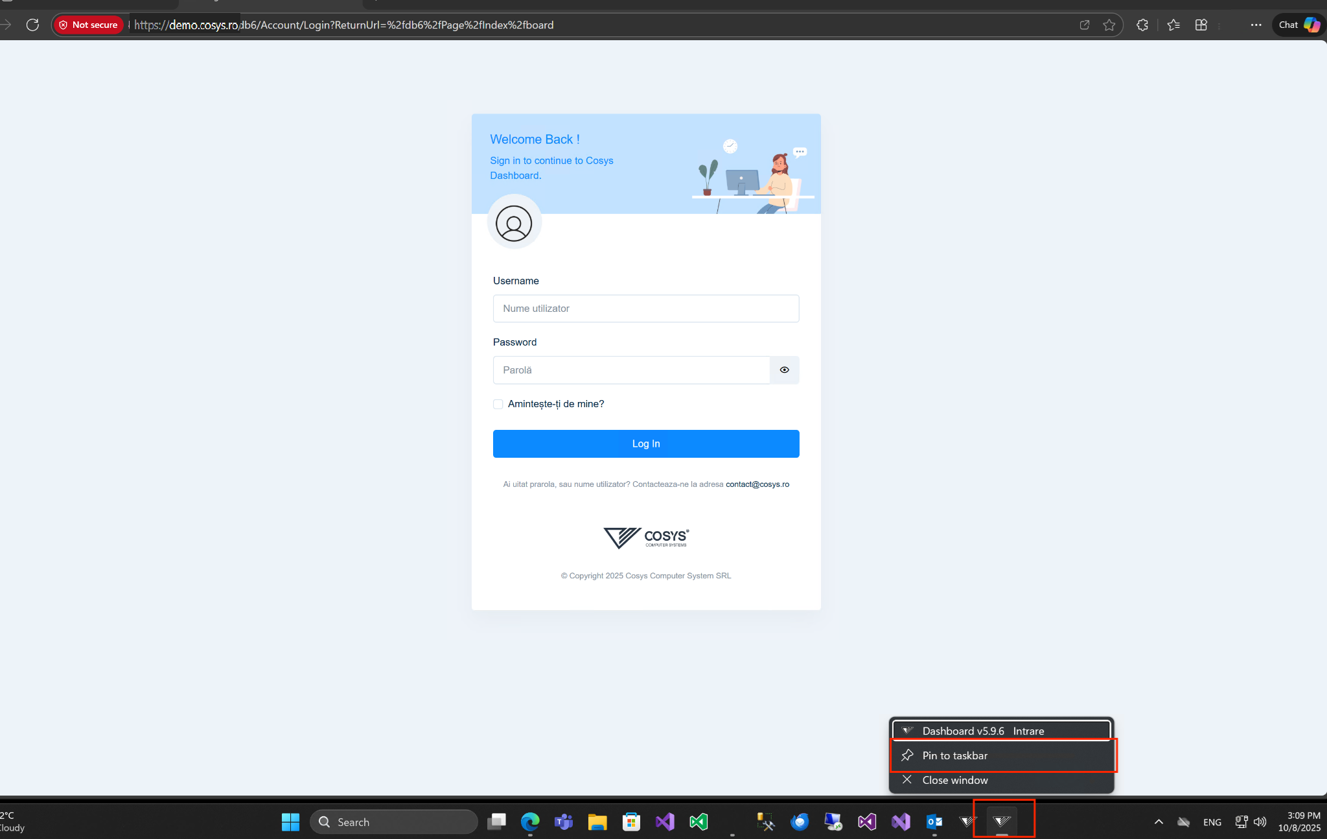
Task: Open the clock showing 3:09 PM
Action: tap(1300, 822)
